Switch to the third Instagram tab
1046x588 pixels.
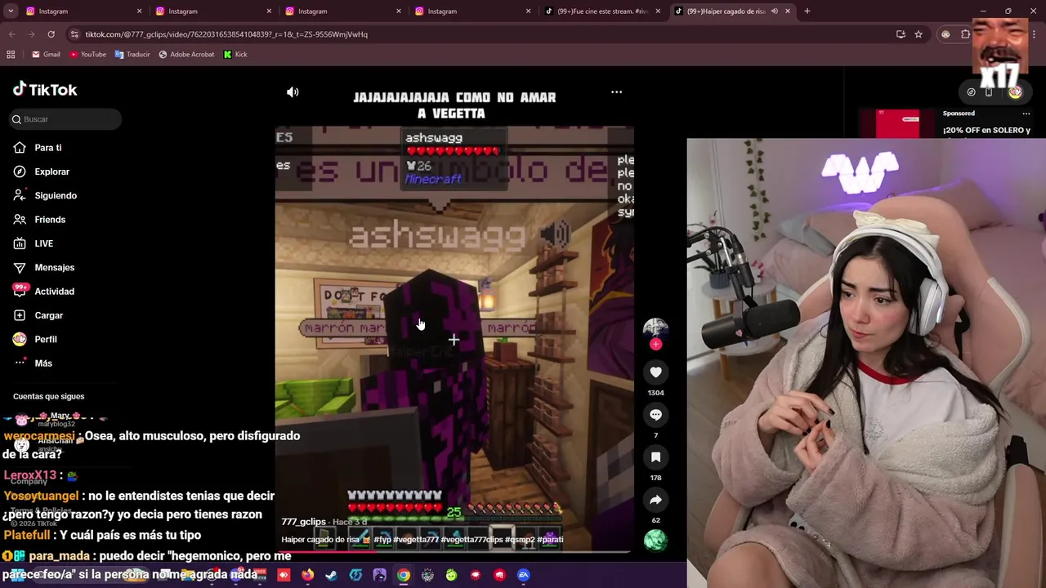(342, 11)
